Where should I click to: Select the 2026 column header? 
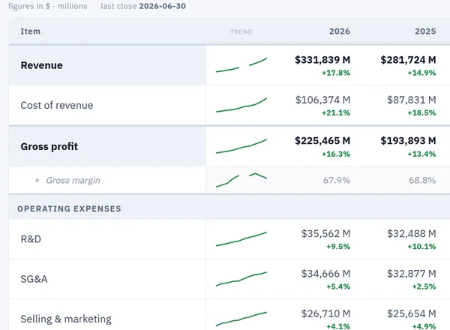340,31
